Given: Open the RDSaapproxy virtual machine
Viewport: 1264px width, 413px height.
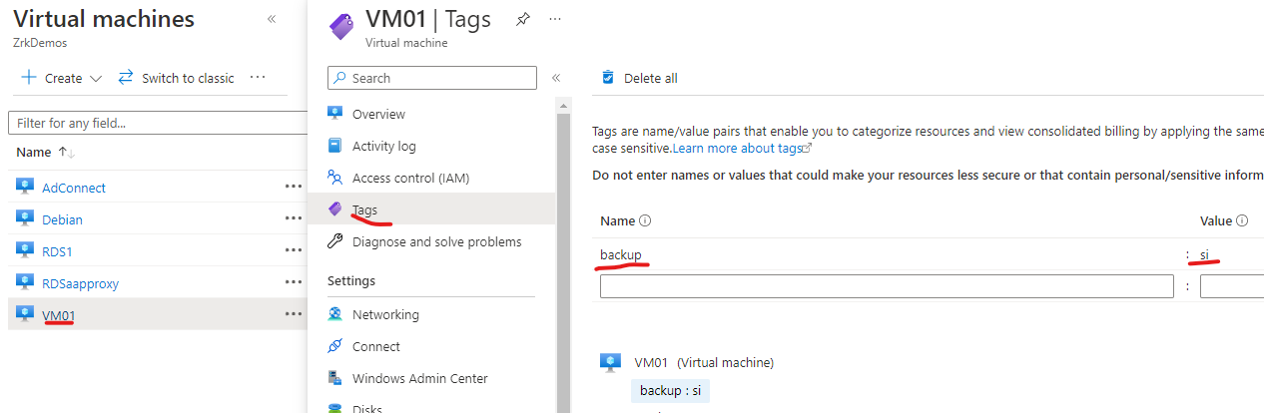Looking at the screenshot, I should click(x=80, y=283).
